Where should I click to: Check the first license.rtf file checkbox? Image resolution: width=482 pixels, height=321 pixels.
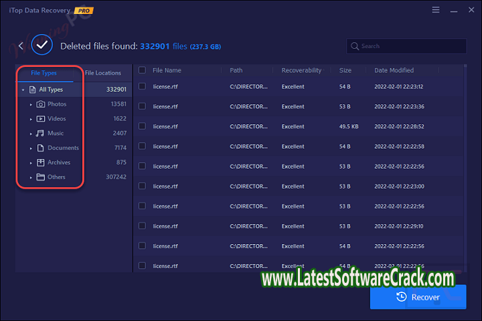click(142, 87)
